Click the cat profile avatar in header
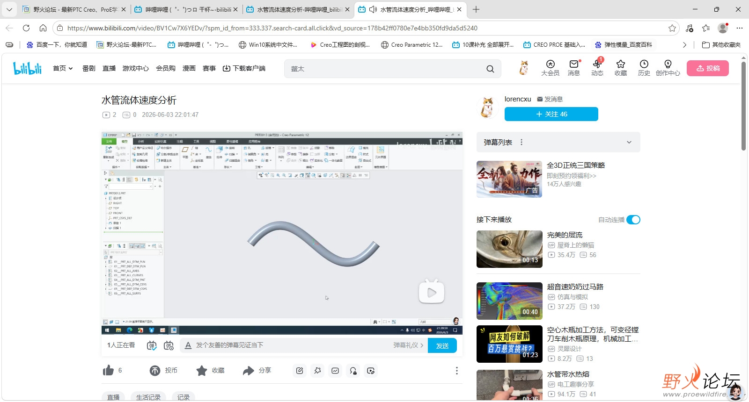 (524, 68)
